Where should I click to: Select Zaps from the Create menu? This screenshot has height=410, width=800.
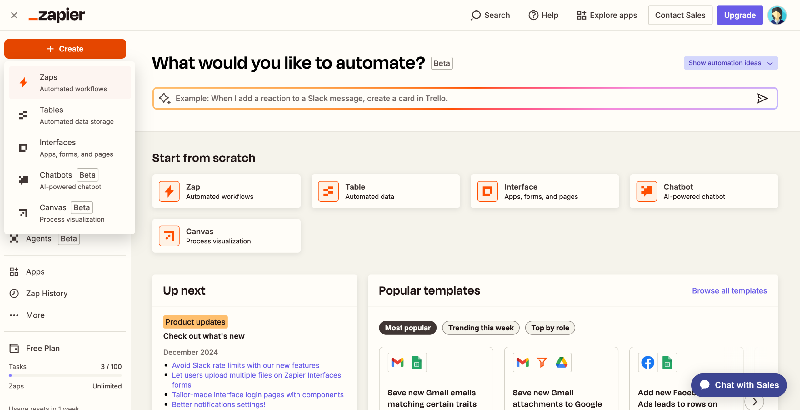coord(69,82)
